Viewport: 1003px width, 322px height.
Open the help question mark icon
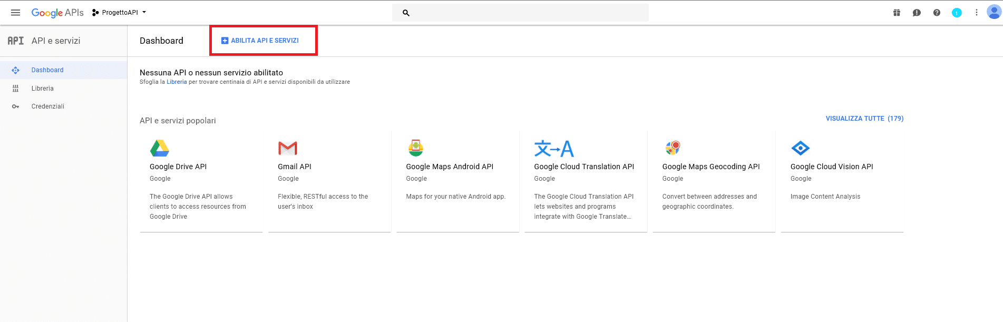[x=937, y=13]
